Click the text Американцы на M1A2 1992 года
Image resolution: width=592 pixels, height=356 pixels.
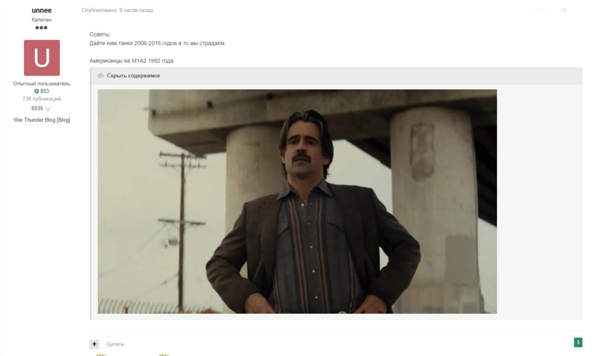pos(132,61)
